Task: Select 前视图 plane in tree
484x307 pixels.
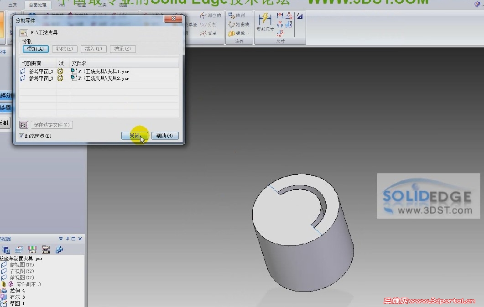Action: coord(22,278)
